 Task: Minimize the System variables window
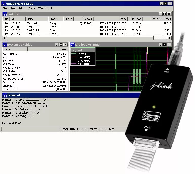coord(57,45)
